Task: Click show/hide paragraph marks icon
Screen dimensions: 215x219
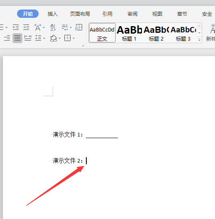Action: tap(65, 27)
